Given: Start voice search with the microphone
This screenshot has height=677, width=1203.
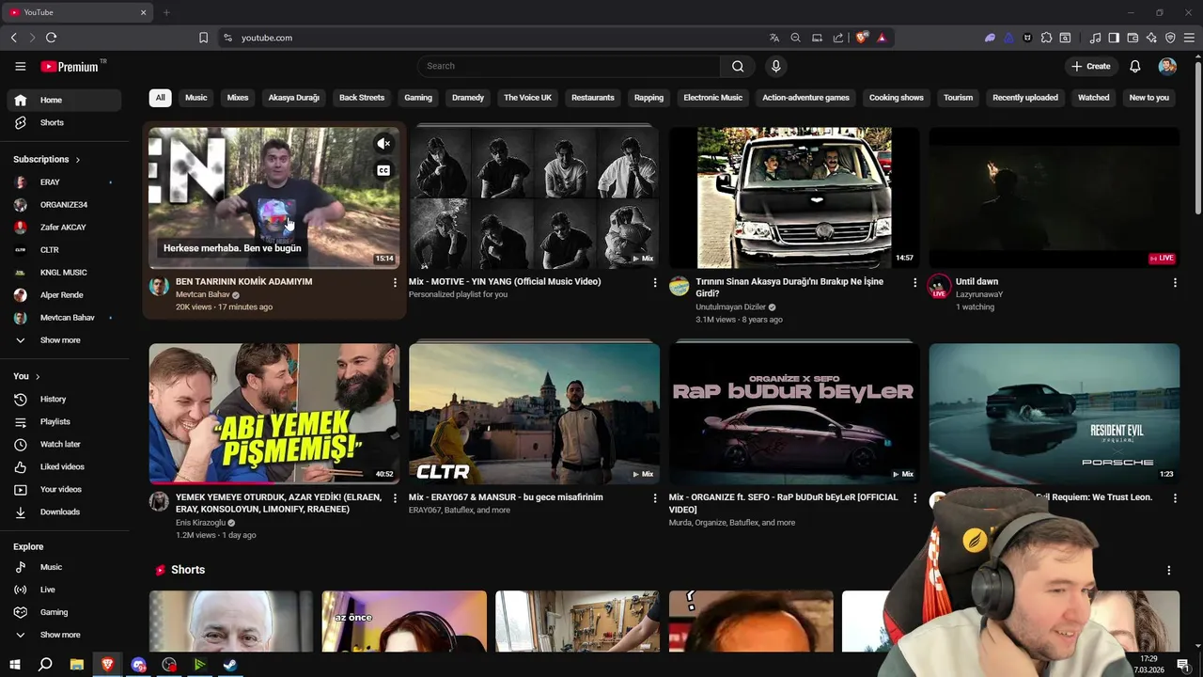Looking at the screenshot, I should (775, 66).
